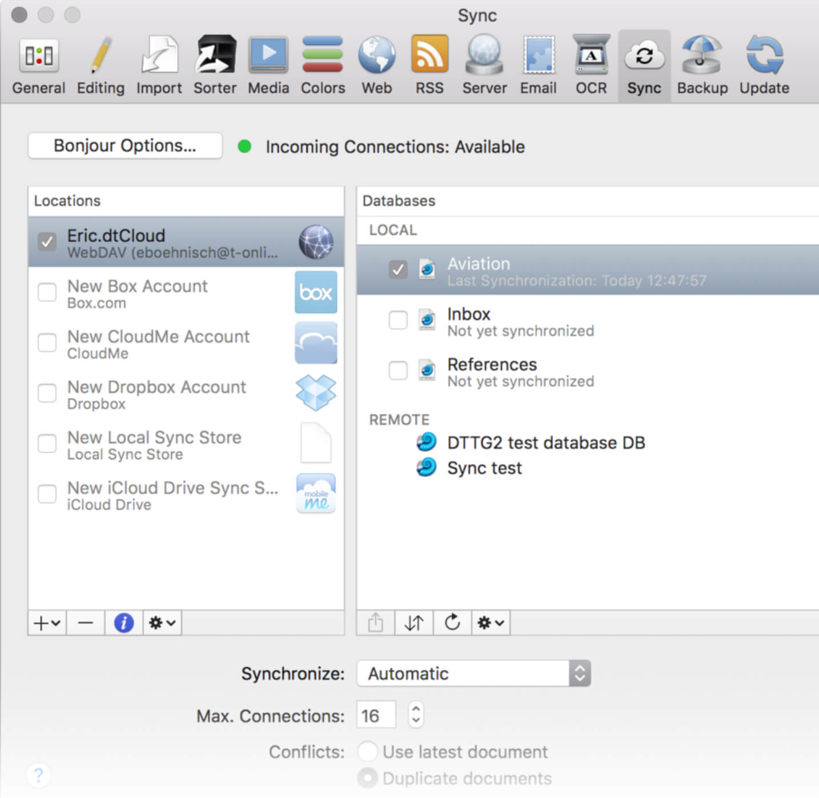Click the Dropbox logo icon
The image size is (819, 798).
(316, 393)
